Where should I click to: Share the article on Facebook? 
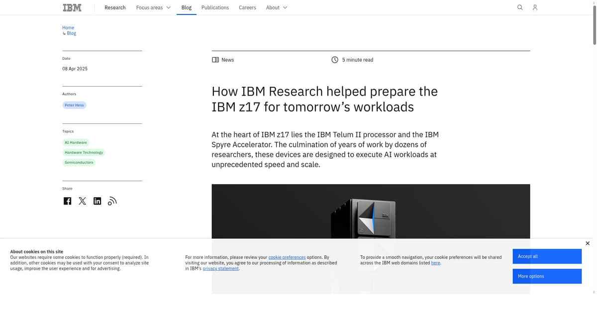tap(67, 201)
